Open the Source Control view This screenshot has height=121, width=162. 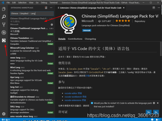pos(4,24)
